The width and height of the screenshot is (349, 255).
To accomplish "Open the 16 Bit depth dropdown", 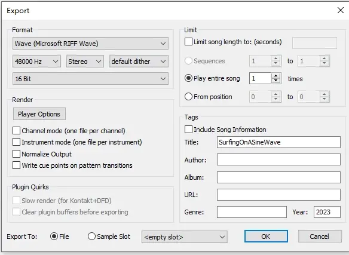I will coord(90,79).
